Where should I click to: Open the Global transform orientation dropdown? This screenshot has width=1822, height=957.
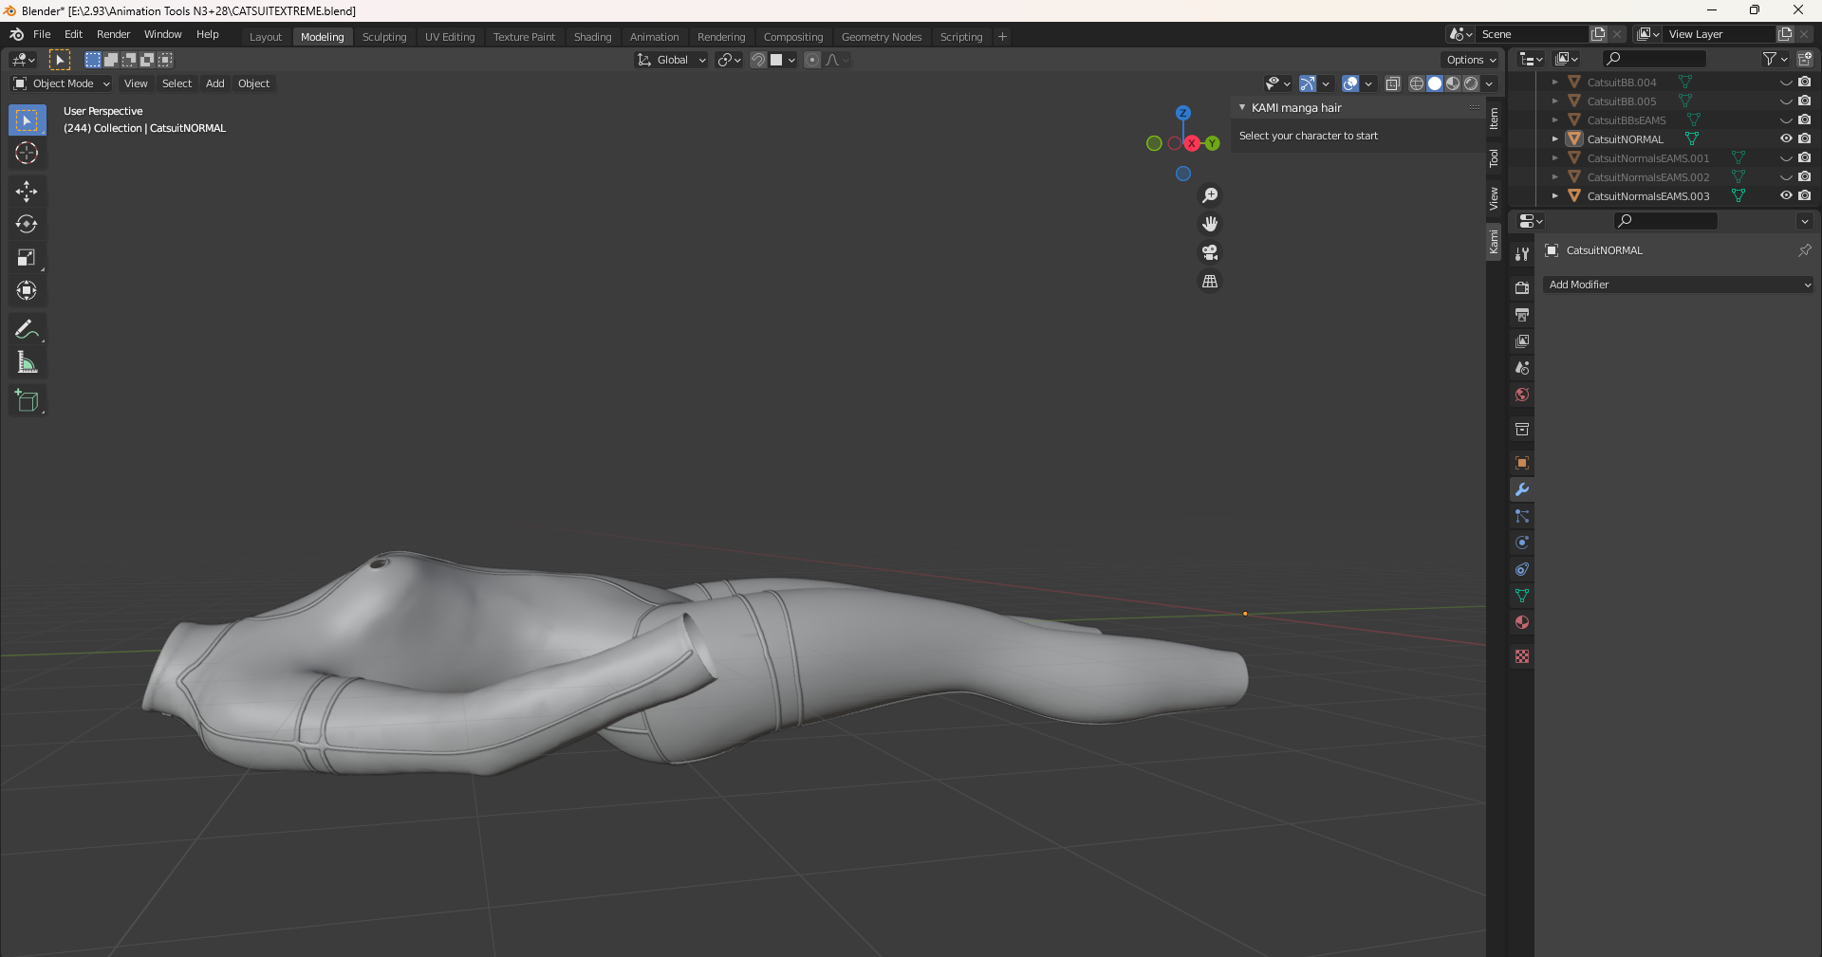(x=672, y=60)
